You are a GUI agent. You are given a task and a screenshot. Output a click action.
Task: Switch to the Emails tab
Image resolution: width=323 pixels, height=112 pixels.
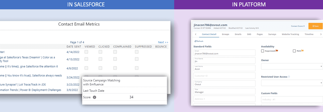pyautogui.click(x=238, y=34)
